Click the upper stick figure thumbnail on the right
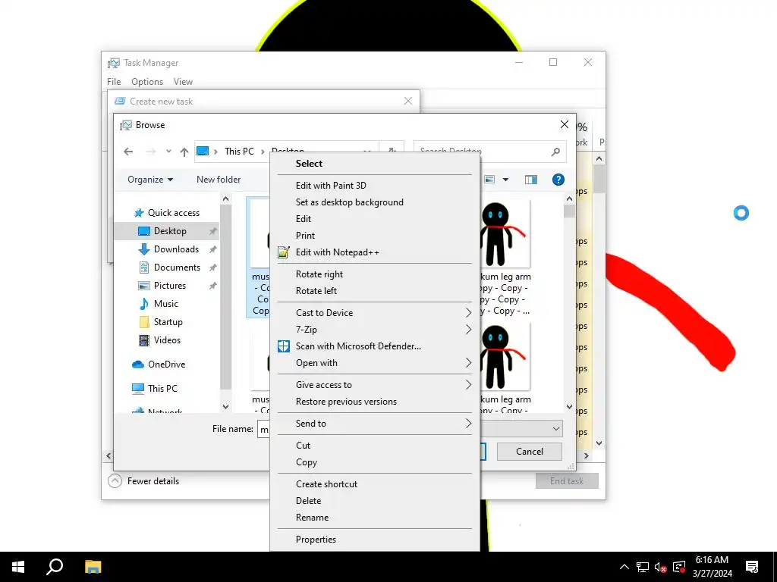 click(505, 233)
